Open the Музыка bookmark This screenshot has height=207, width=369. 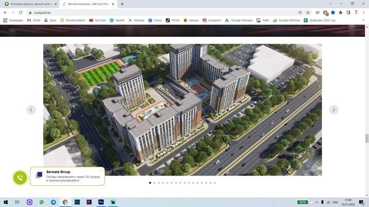(x=136, y=21)
